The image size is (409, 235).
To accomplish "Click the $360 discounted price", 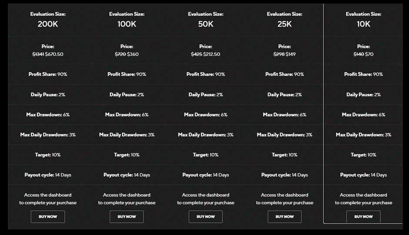I will point(133,54).
